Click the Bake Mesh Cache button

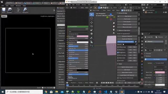point(127,73)
